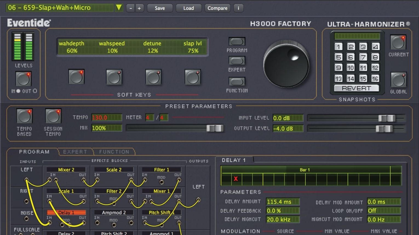
Task: Click the next preset plus button
Action: (139, 8)
